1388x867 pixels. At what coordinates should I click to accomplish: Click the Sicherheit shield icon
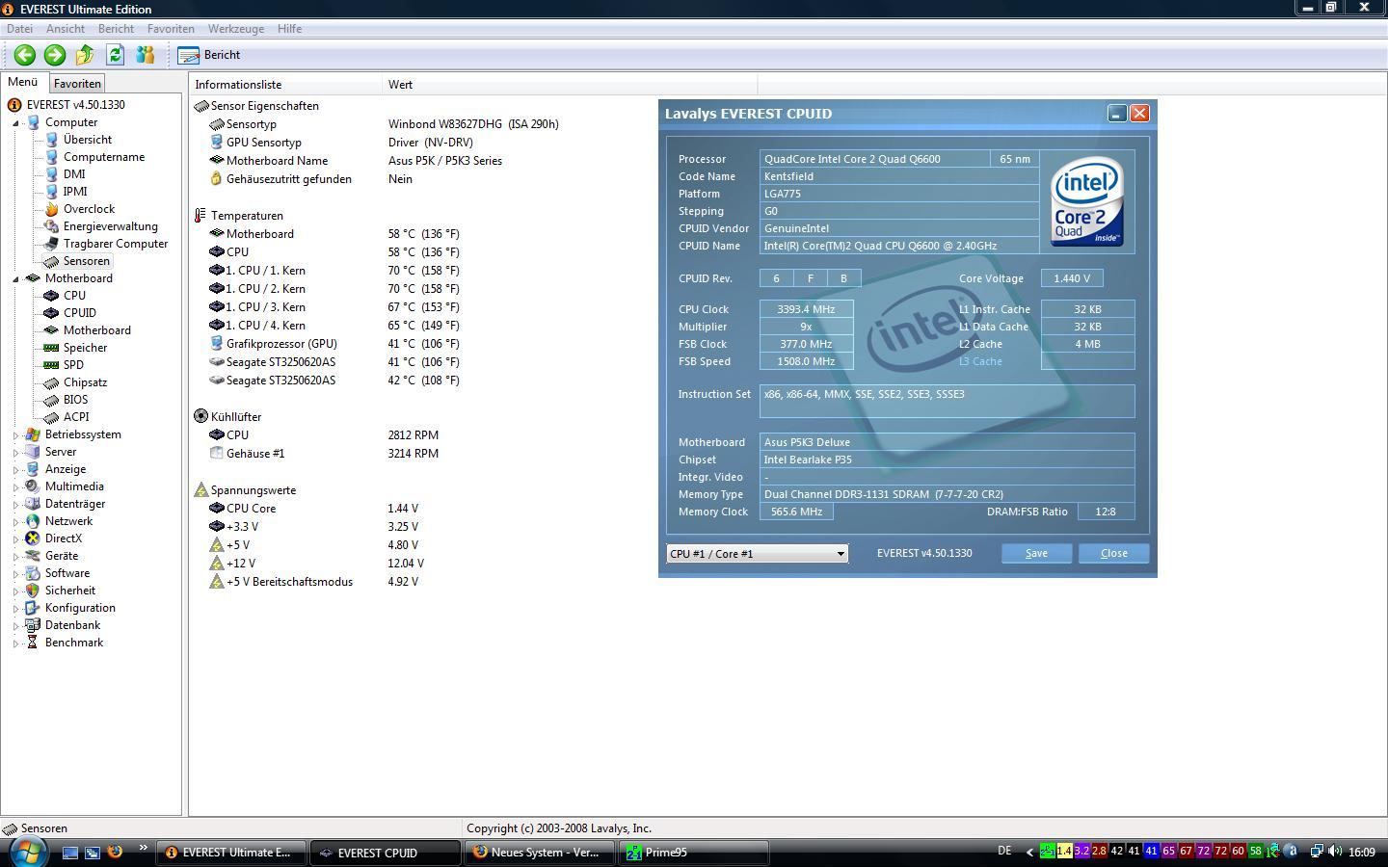click(x=33, y=591)
